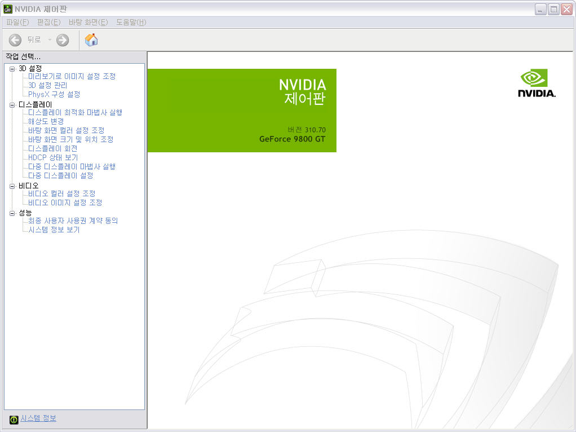Open 미리보기로 이미지 설정 조정

72,76
